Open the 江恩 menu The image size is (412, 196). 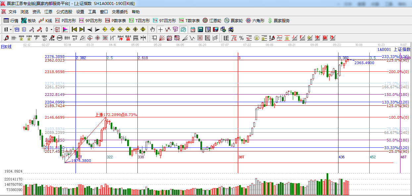point(48,12)
